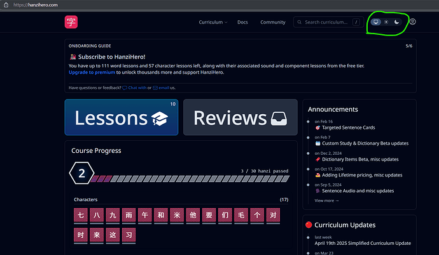Open the character tile 九
The width and height of the screenshot is (439, 255).
[x=113, y=215]
